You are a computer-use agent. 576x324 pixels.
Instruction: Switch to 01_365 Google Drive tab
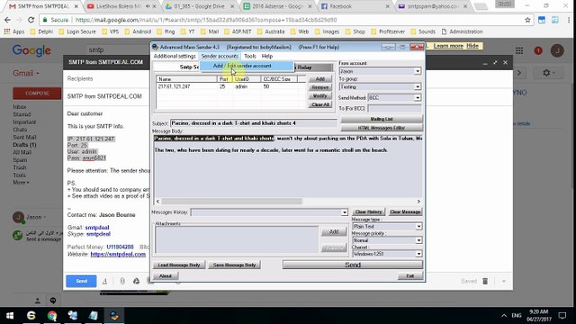[x=200, y=6]
